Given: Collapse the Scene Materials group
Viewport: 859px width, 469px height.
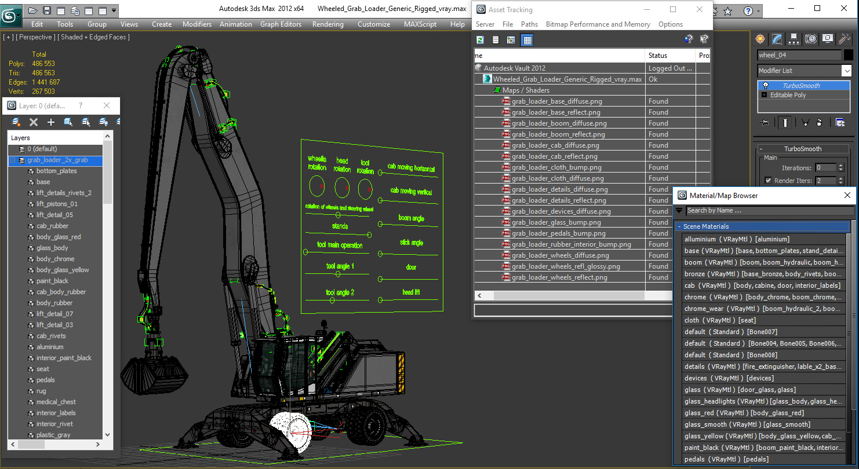Looking at the screenshot, I should coord(763,226).
